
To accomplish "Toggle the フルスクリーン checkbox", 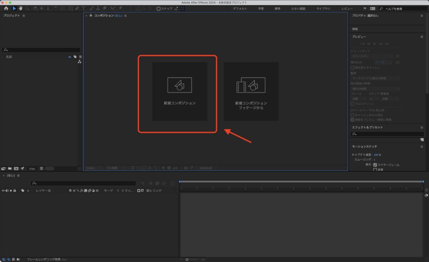I will [352, 104].
